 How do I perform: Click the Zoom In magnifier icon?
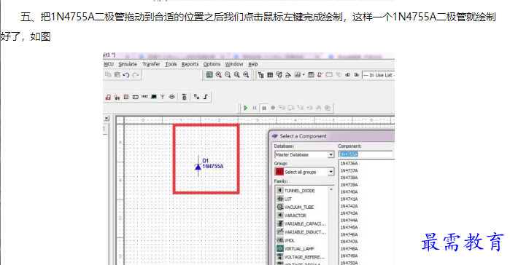coord(219,75)
